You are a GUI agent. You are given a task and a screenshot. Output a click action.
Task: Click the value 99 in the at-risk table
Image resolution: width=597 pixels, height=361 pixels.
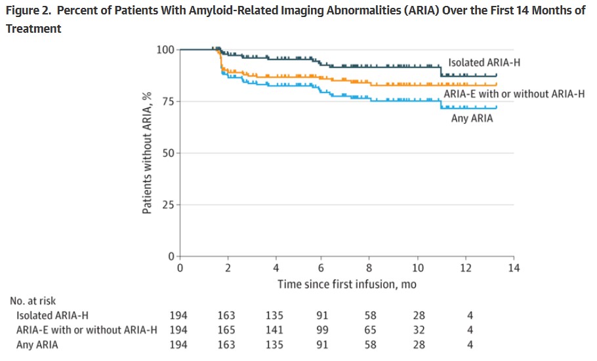(323, 330)
